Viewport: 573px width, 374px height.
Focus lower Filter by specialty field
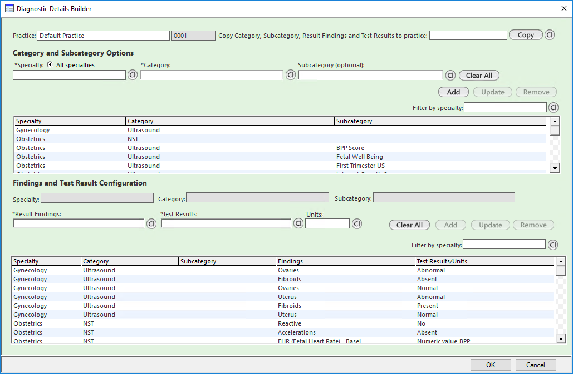[504, 244]
